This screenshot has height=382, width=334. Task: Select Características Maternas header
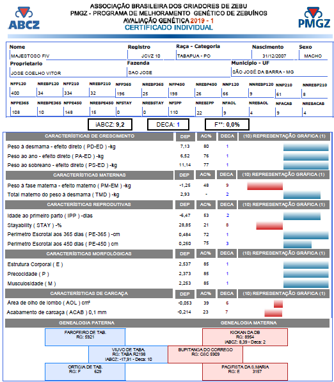coord(90,175)
